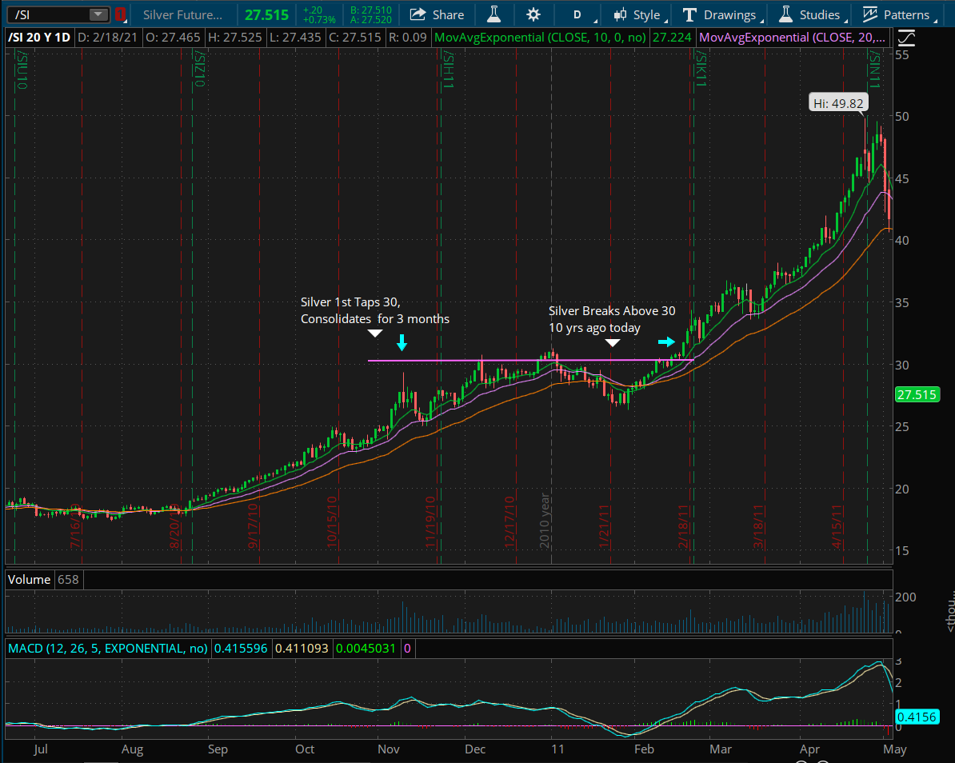Select white triangle under '10 yrs ago today'
This screenshot has height=763, width=955.
pyautogui.click(x=612, y=343)
